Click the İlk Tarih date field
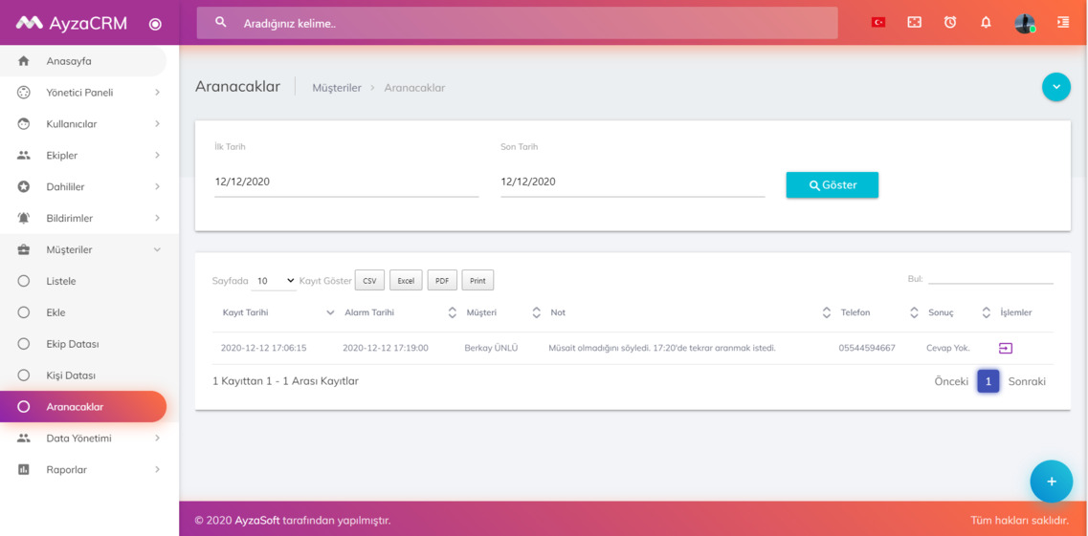The width and height of the screenshot is (1088, 536). (345, 182)
